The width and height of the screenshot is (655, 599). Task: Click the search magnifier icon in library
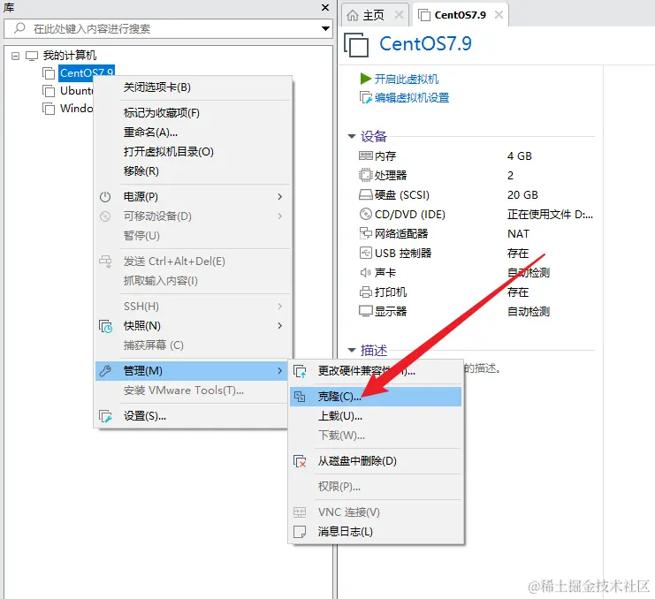pyautogui.click(x=19, y=28)
